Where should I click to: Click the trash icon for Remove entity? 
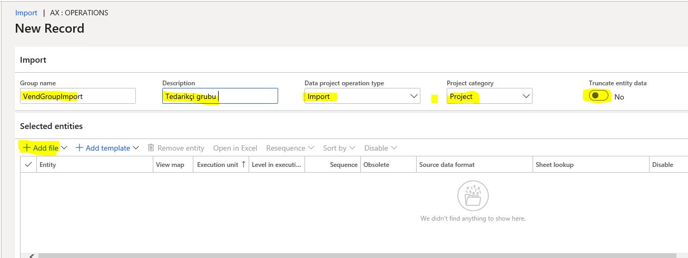tap(151, 148)
